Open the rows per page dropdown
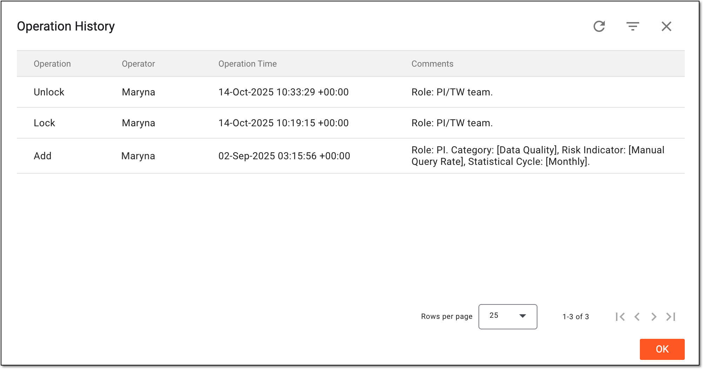 [x=508, y=317]
